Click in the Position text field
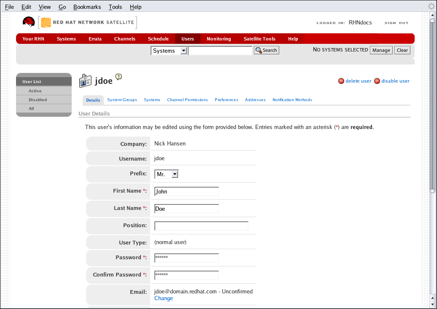 coord(201,226)
